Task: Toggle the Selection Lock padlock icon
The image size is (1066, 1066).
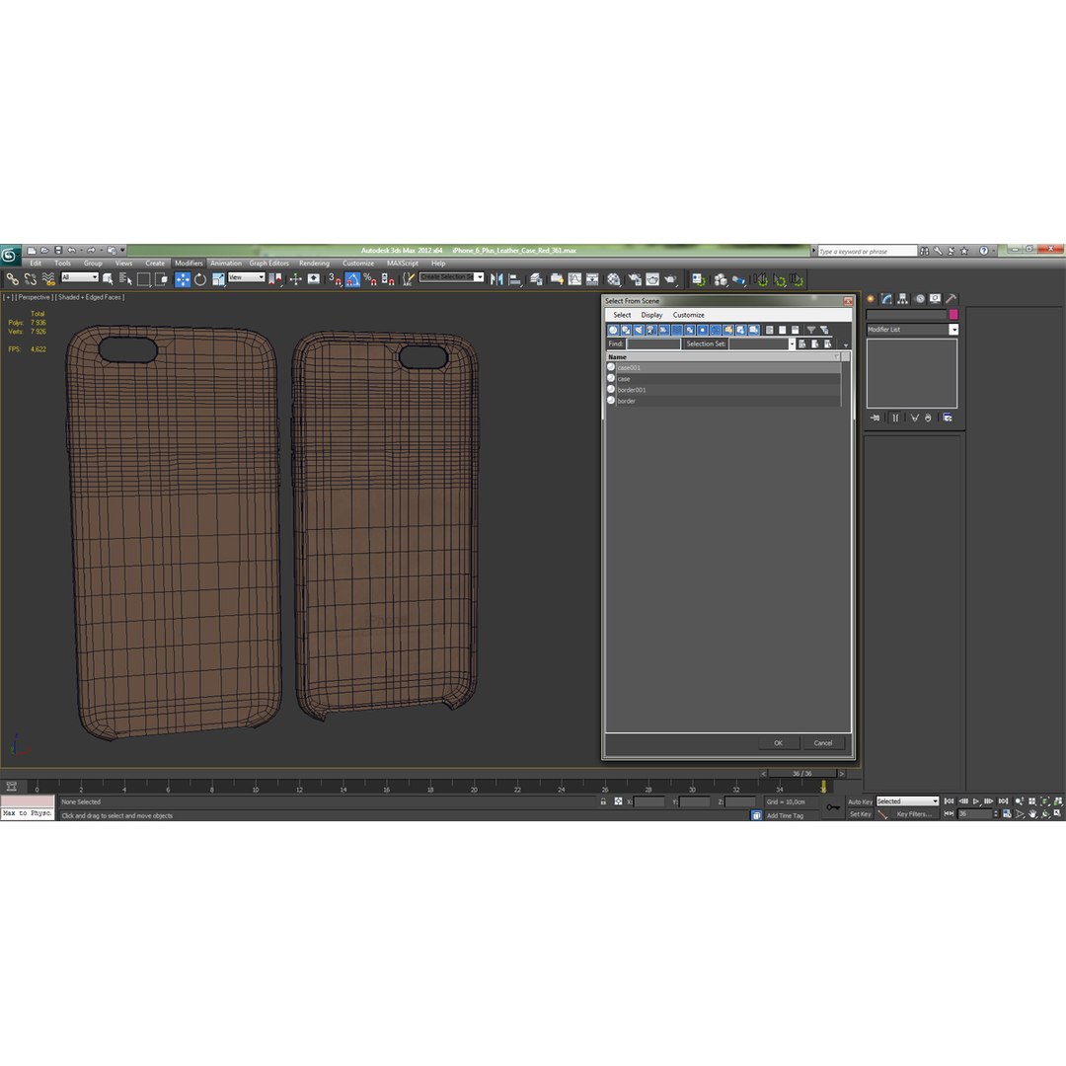Action: 603,801
